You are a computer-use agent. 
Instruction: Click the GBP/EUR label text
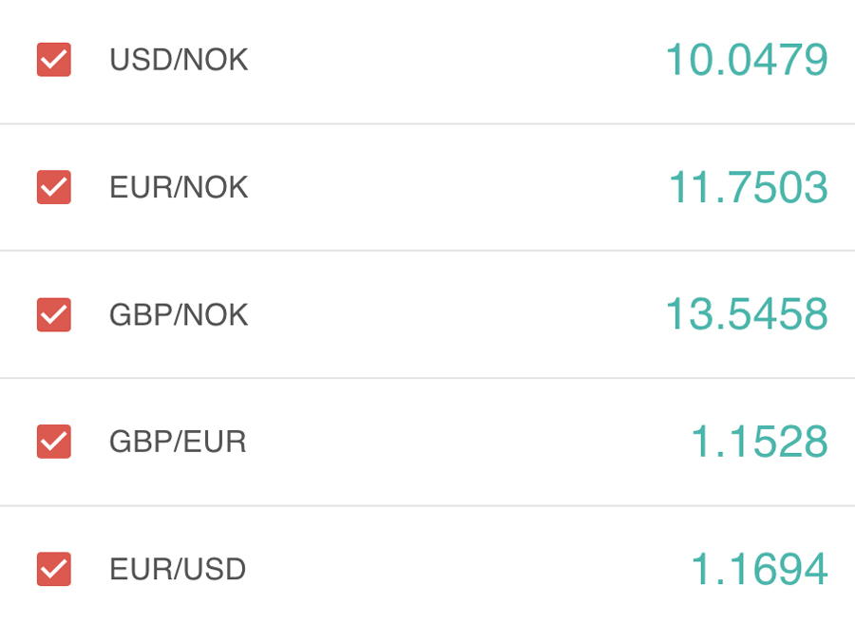click(x=178, y=442)
